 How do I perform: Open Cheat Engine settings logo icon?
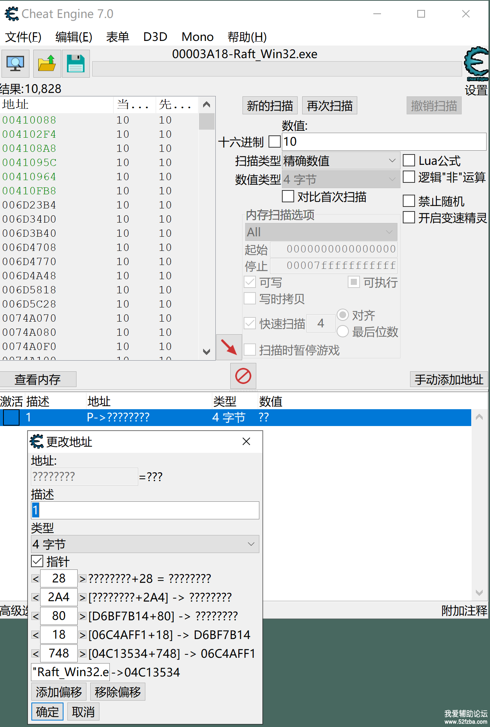(476, 63)
